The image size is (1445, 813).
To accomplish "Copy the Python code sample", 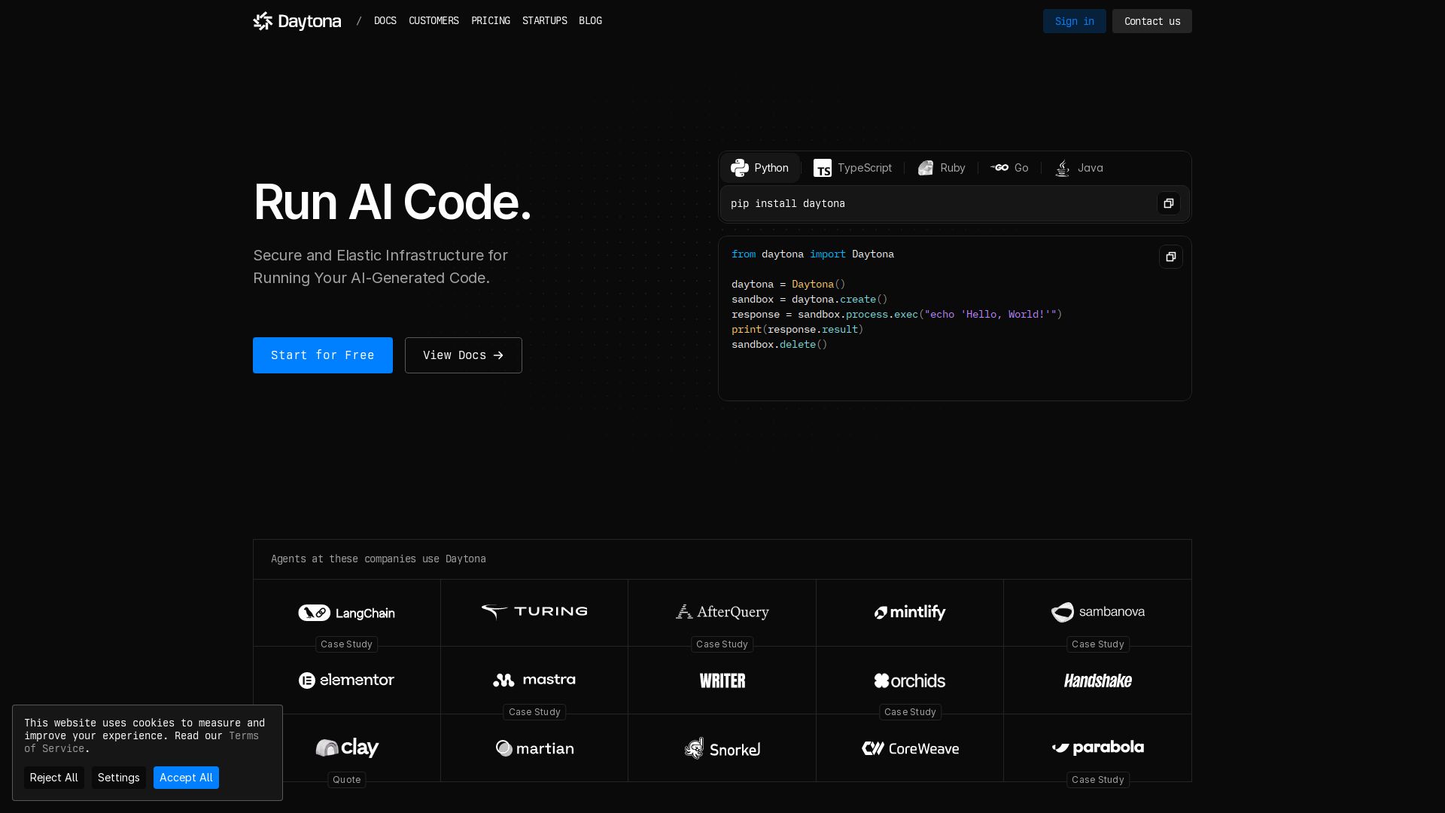I will 1170,257.
